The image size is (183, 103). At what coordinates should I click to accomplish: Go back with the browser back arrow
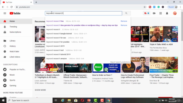3,7
